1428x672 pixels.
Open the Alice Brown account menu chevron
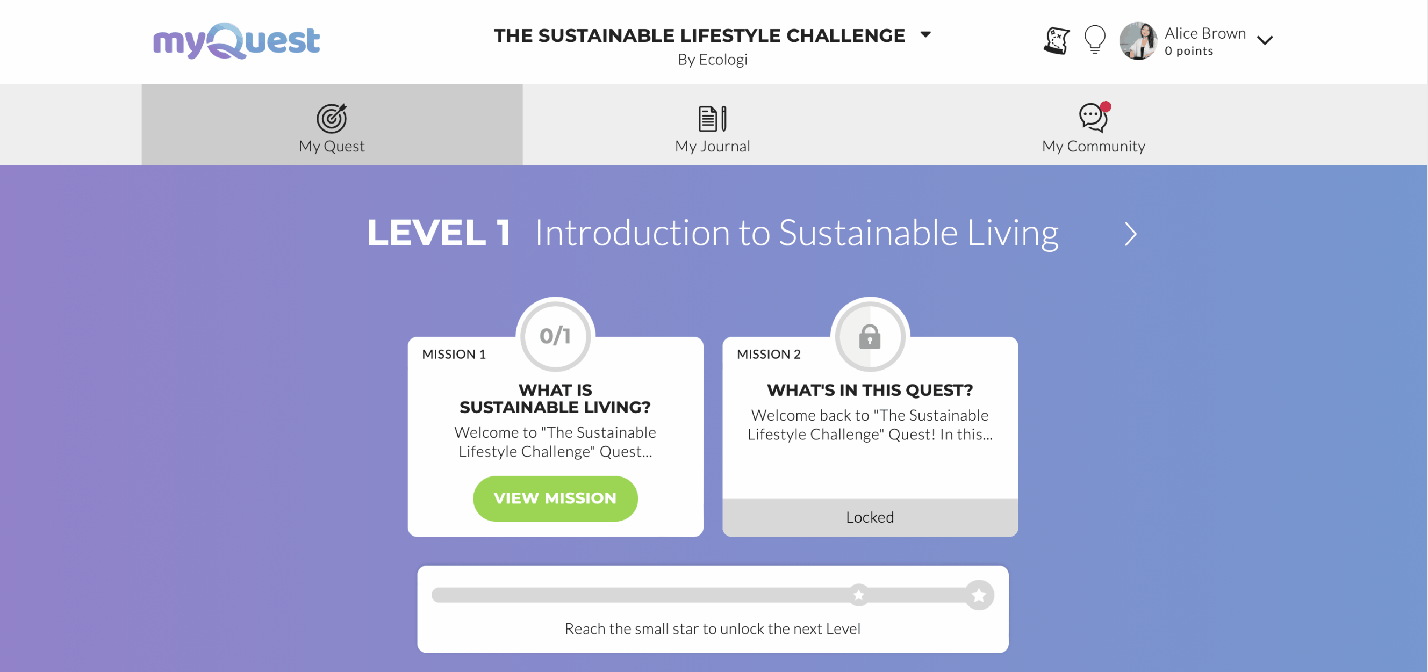1265,40
